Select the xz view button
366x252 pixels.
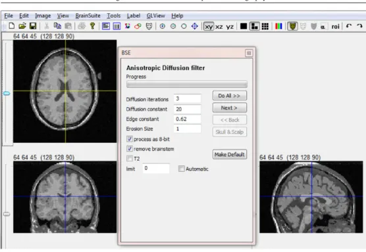click(x=219, y=27)
